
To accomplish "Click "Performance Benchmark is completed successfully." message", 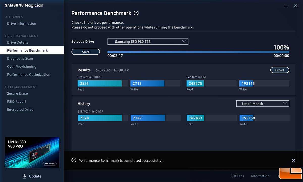I will (x=120, y=161).
